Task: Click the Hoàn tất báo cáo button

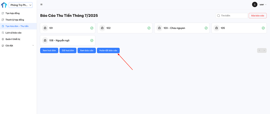Action: (108, 51)
